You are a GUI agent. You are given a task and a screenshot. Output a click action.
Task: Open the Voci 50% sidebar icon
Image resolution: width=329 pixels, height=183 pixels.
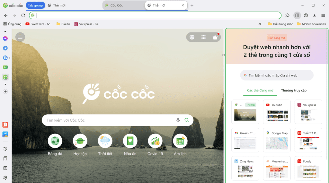(5, 135)
